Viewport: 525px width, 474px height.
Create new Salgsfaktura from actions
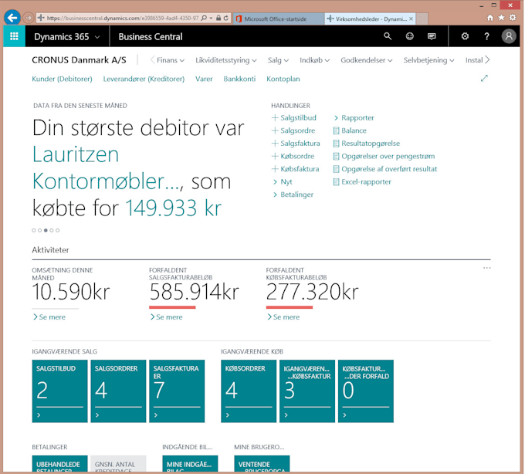coord(300,144)
